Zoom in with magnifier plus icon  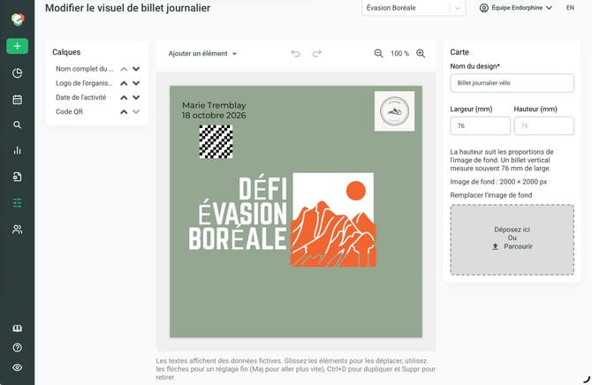pyautogui.click(x=421, y=54)
